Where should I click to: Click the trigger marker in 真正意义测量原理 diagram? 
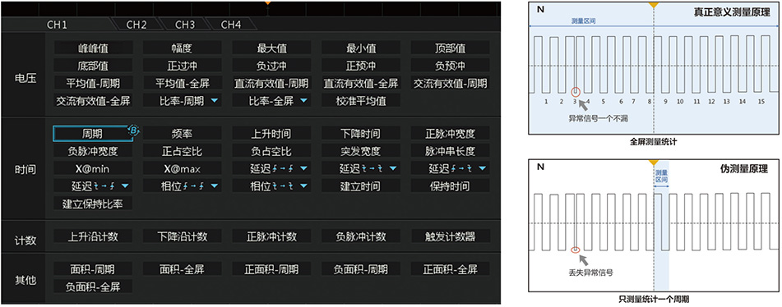click(x=654, y=4)
